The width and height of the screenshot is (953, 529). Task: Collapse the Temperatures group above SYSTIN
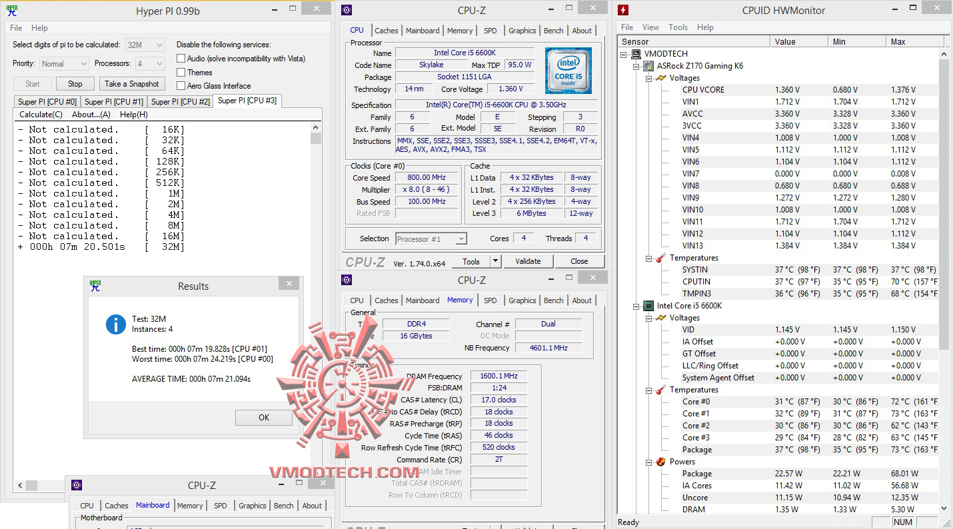point(648,258)
